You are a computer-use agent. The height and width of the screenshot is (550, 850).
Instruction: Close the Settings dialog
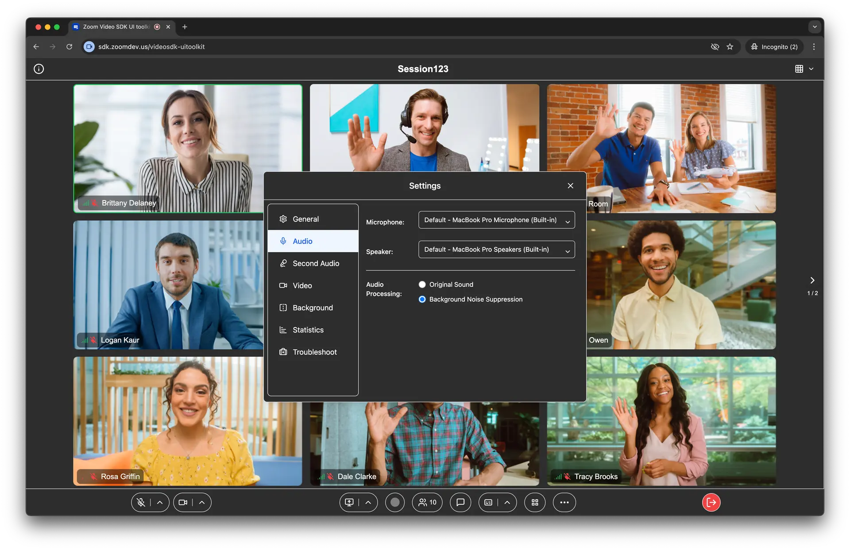(570, 186)
